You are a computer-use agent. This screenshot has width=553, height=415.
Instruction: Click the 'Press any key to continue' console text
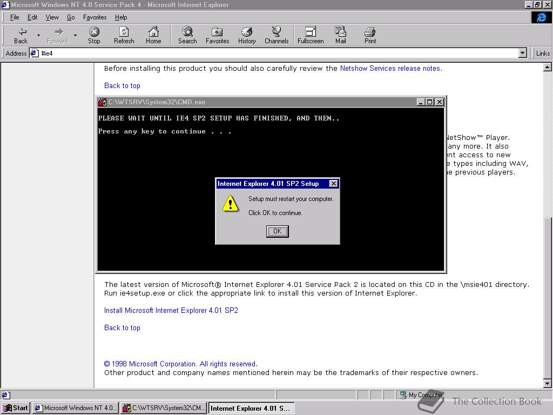tap(164, 131)
